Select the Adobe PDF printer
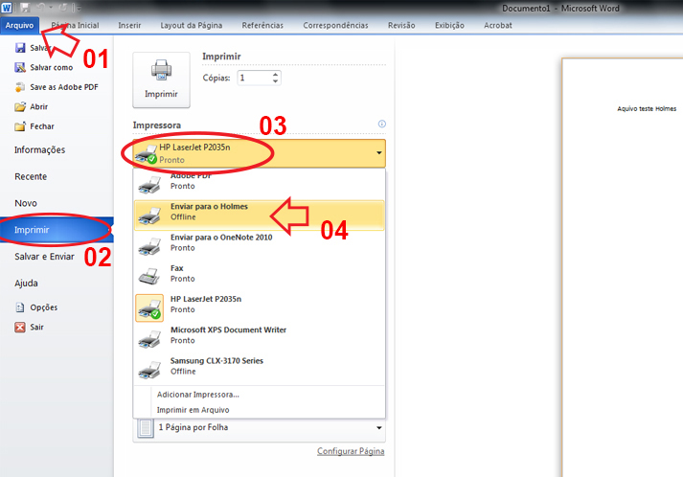This screenshot has height=477, width=683. tap(260, 183)
